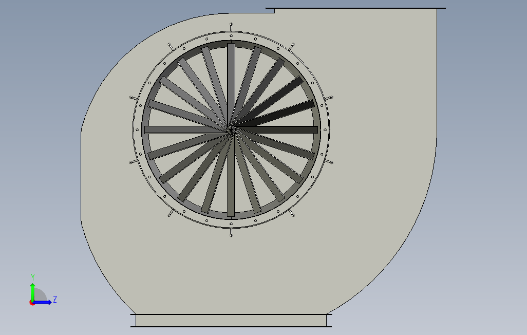Viewport: 527px width, 335px height.
Task: Click the green Y axis arrow on triad
Action: click(x=32, y=292)
